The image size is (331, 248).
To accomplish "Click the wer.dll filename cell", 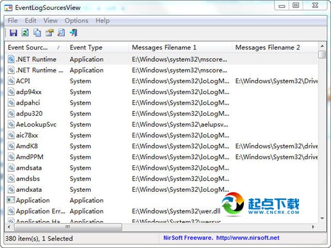I will (177, 211).
